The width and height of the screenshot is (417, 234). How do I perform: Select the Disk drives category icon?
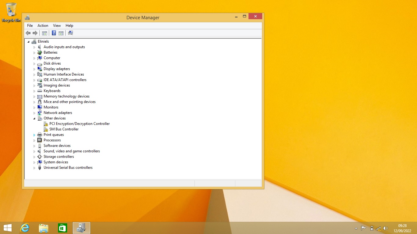[40, 63]
